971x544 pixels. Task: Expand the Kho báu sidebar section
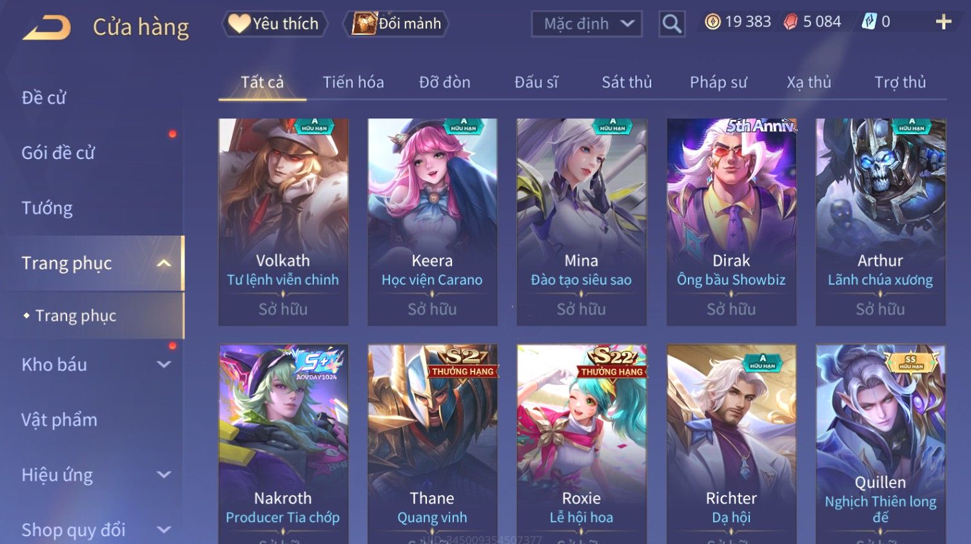(164, 364)
